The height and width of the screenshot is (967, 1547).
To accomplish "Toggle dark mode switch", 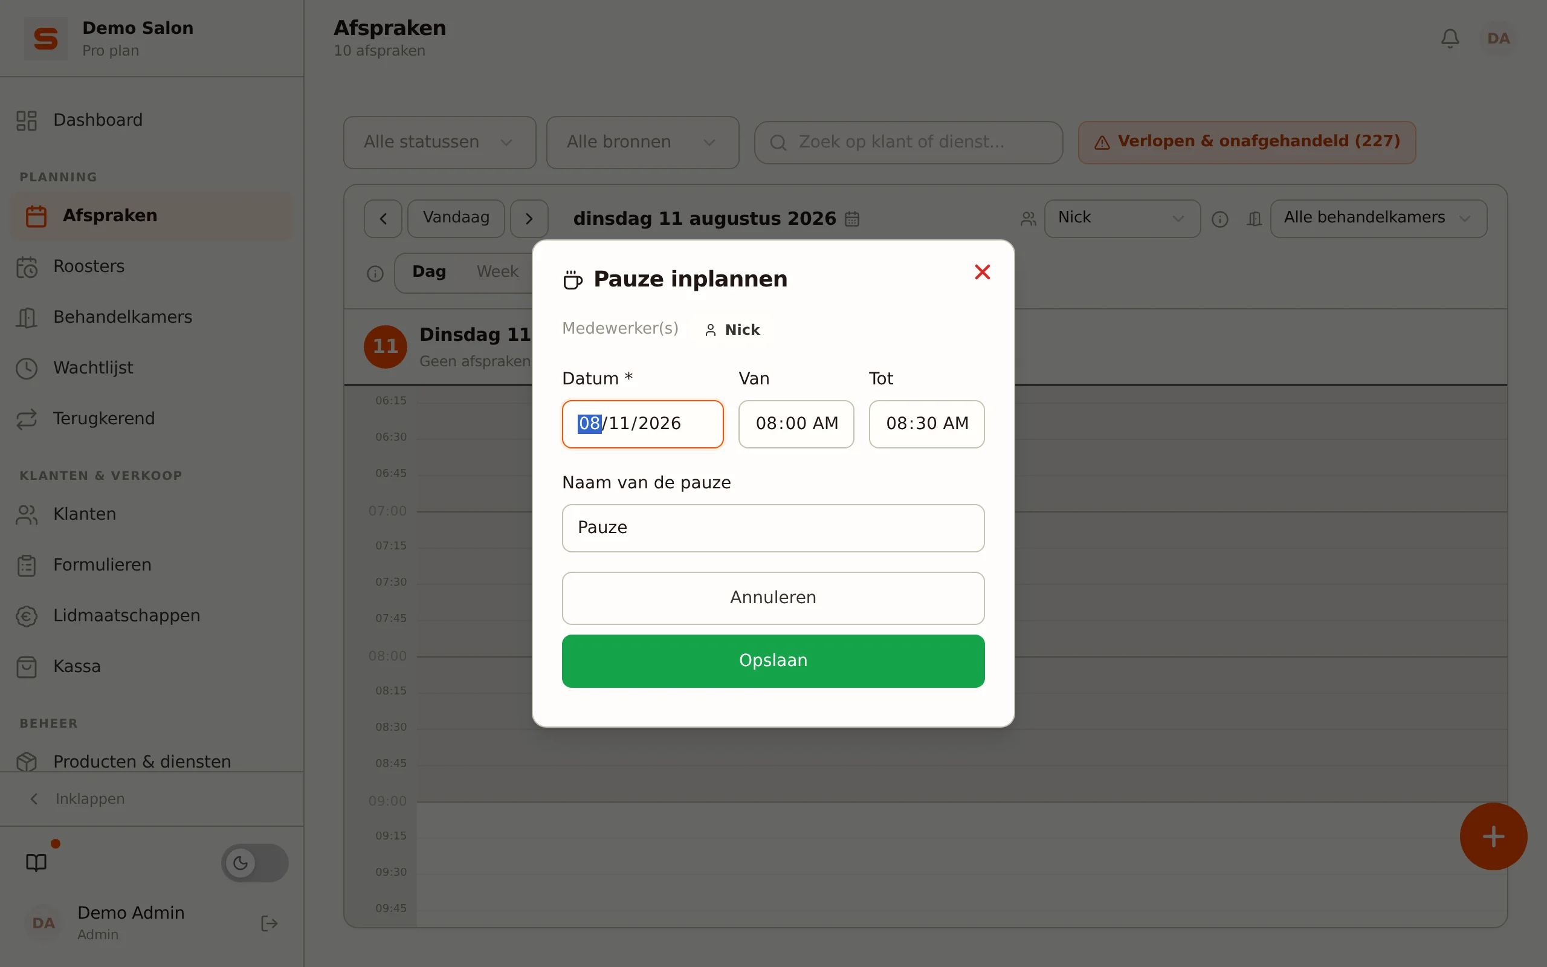I will point(254,863).
